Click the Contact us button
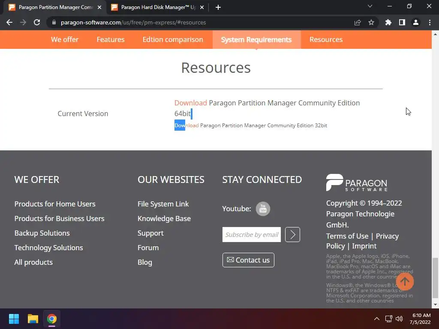The image size is (439, 329). click(248, 260)
